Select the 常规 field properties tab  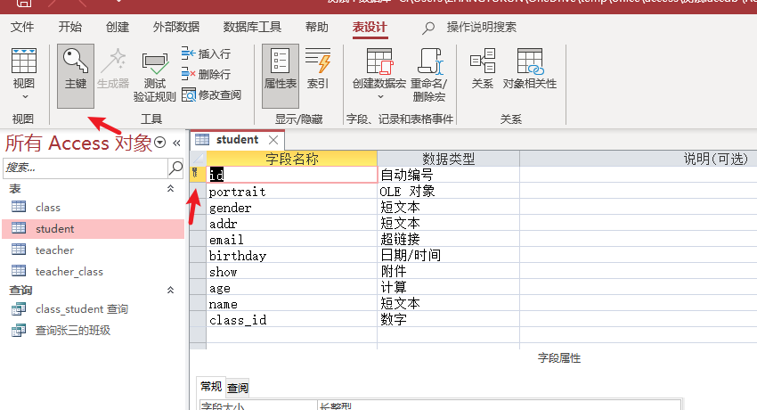[x=211, y=386]
